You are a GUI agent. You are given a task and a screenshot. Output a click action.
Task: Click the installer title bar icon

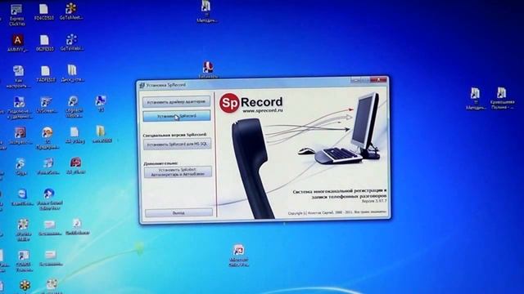[142, 85]
